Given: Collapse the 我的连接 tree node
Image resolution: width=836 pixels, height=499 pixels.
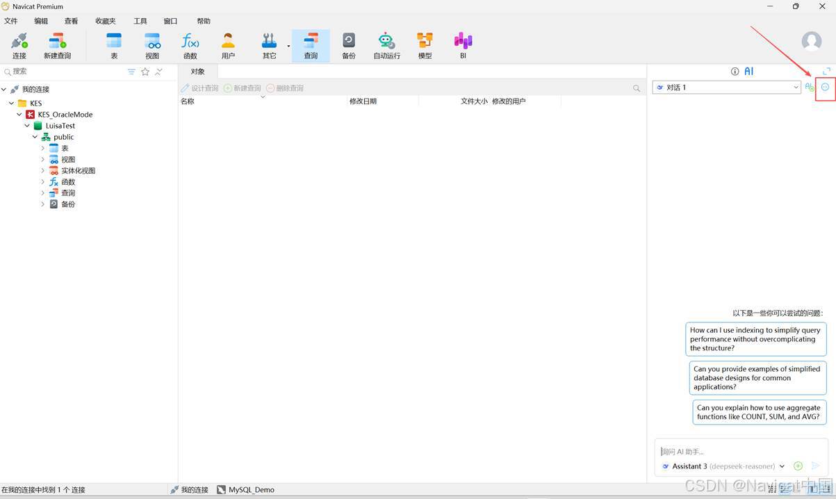Looking at the screenshot, I should point(3,89).
